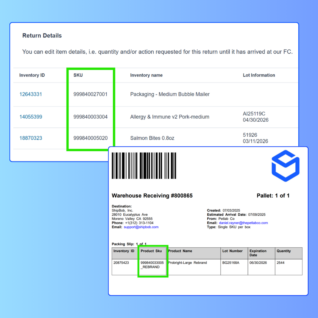Image resolution: width=318 pixels, height=318 pixels.
Task: Select SKU 999840005020 cell
Action: coord(90,138)
